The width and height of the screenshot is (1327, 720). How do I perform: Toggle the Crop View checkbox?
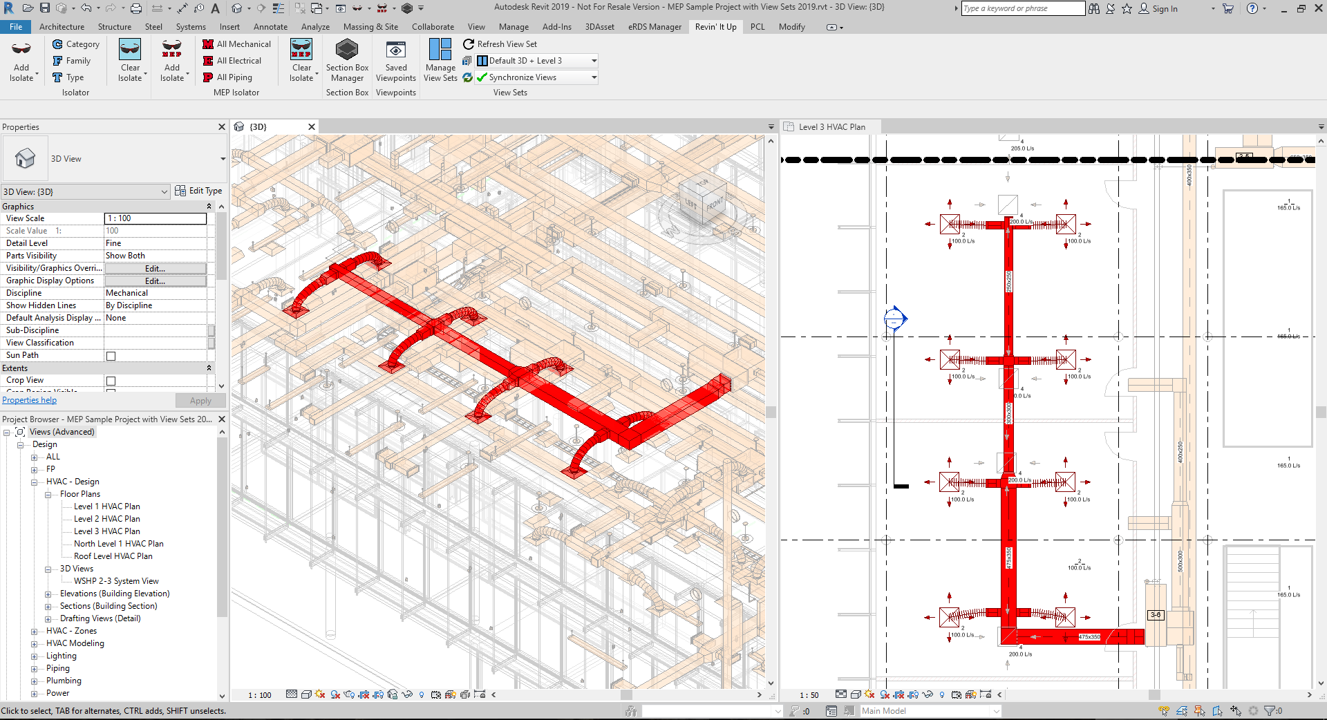(x=111, y=381)
